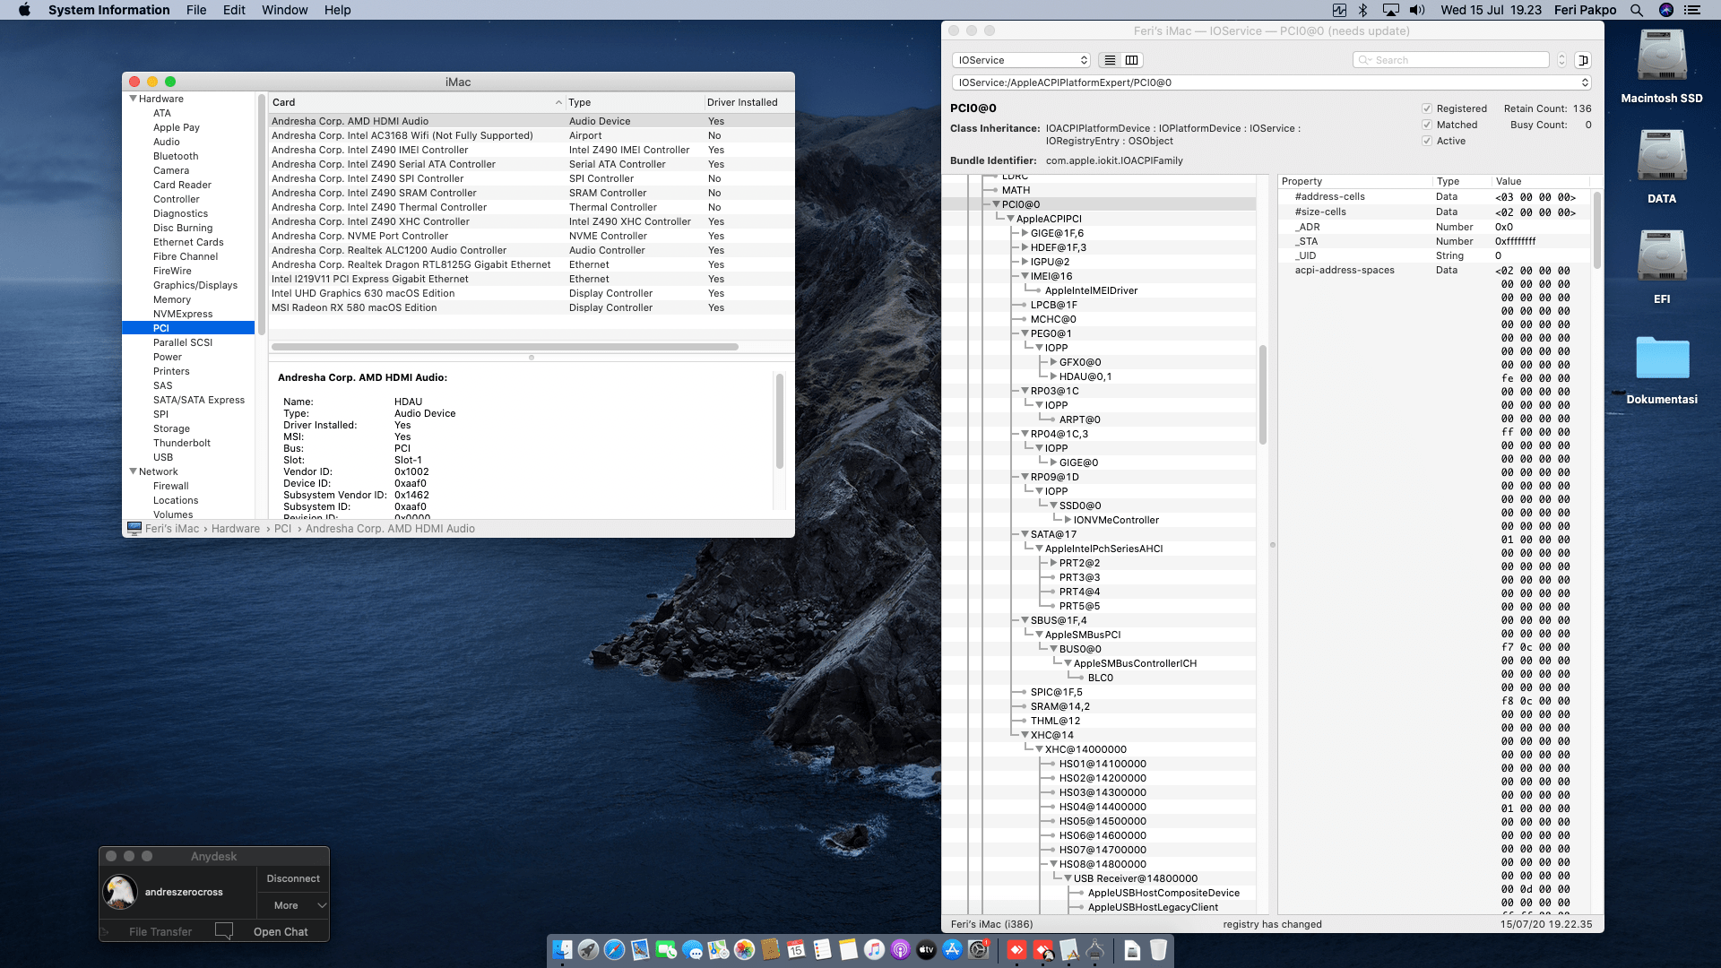The image size is (1721, 968).
Task: Open App Store in the Dock
Action: pos(952,950)
